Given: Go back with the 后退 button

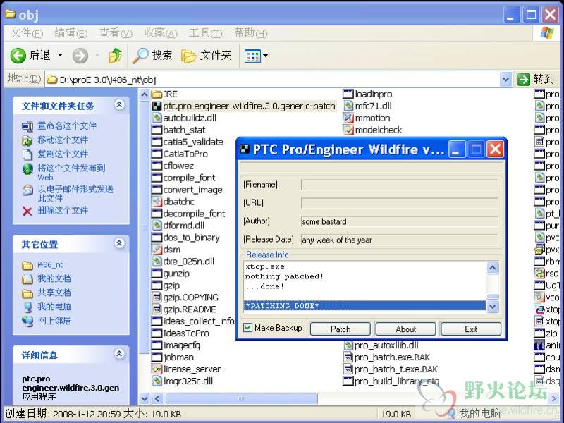Looking at the screenshot, I should point(30,56).
